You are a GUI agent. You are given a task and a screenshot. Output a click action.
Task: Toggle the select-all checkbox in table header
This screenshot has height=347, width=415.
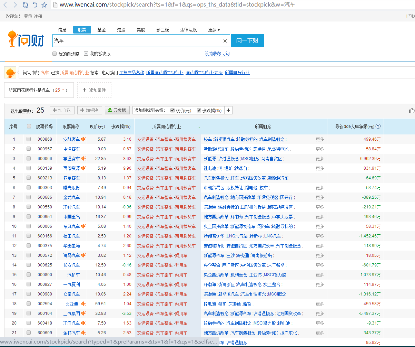tap(29, 126)
